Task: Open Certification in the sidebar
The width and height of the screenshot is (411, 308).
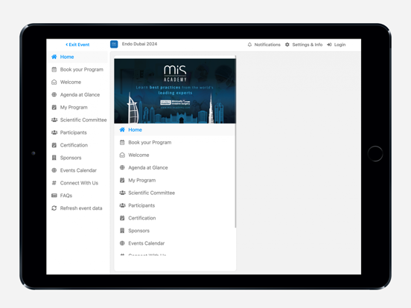Action: click(x=74, y=145)
